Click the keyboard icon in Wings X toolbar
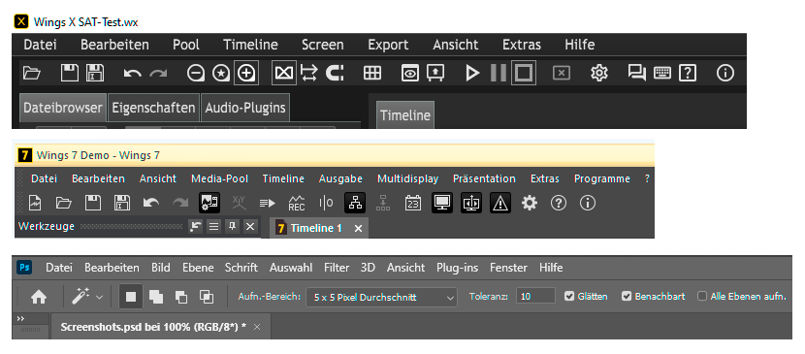 (x=662, y=74)
